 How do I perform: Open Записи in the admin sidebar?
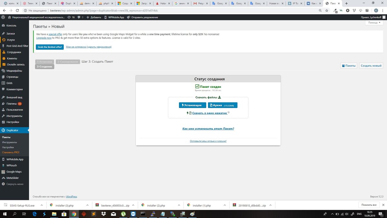click(11, 34)
